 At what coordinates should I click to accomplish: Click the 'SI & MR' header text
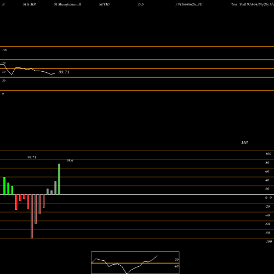pos(29,4)
